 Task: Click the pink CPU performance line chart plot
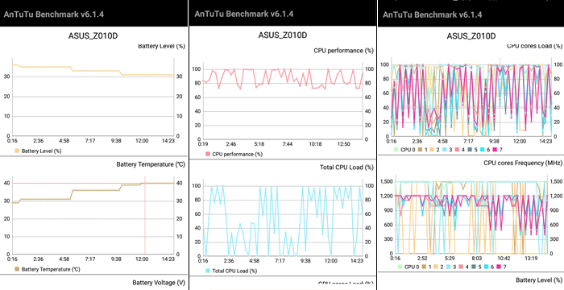[x=282, y=101]
